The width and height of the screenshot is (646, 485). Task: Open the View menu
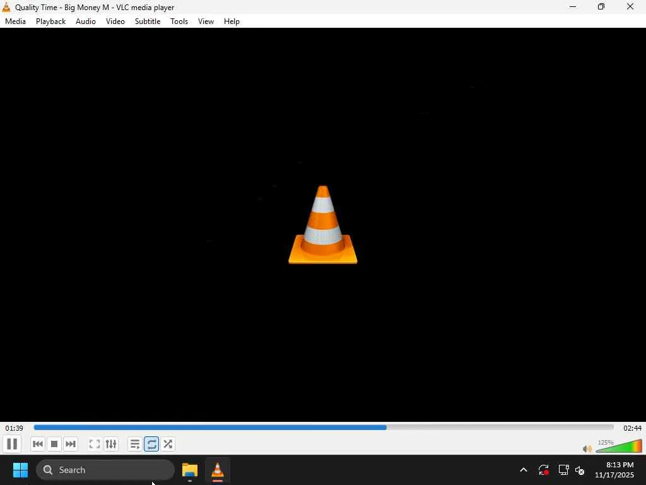pyautogui.click(x=206, y=21)
